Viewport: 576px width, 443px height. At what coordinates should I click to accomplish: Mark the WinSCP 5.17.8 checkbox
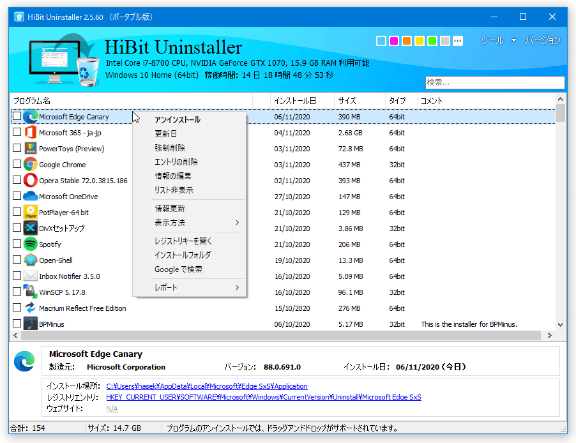click(x=17, y=292)
